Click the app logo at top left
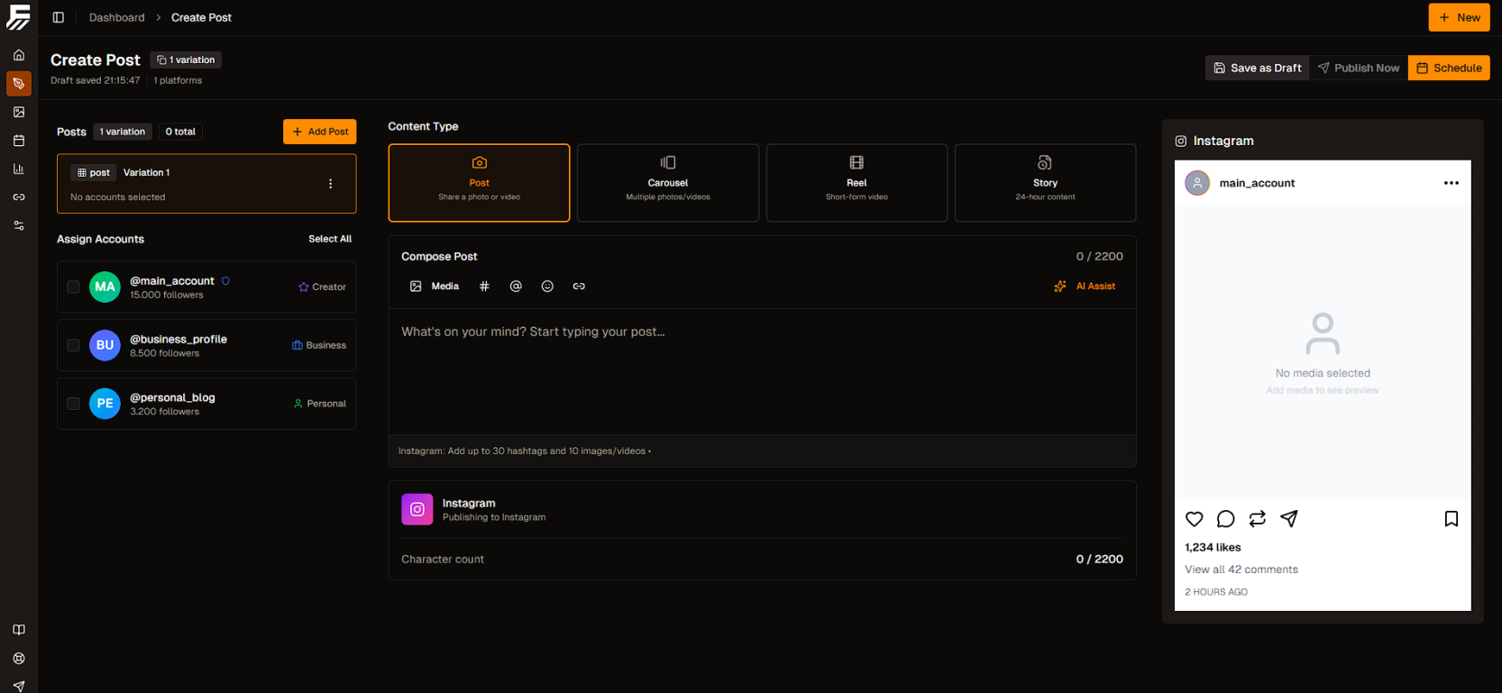The image size is (1502, 693). 18,17
